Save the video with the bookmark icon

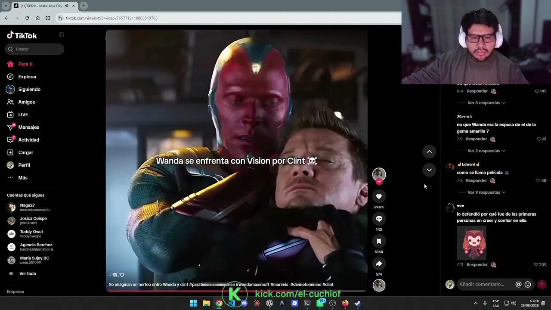pos(379,241)
